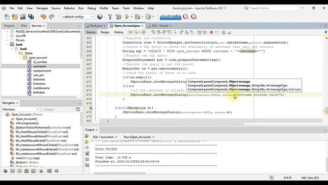Screen dimensions: 328x185
Task: Toggle Sort by Source in Navigator toolbar
Action: [x=56, y=171]
